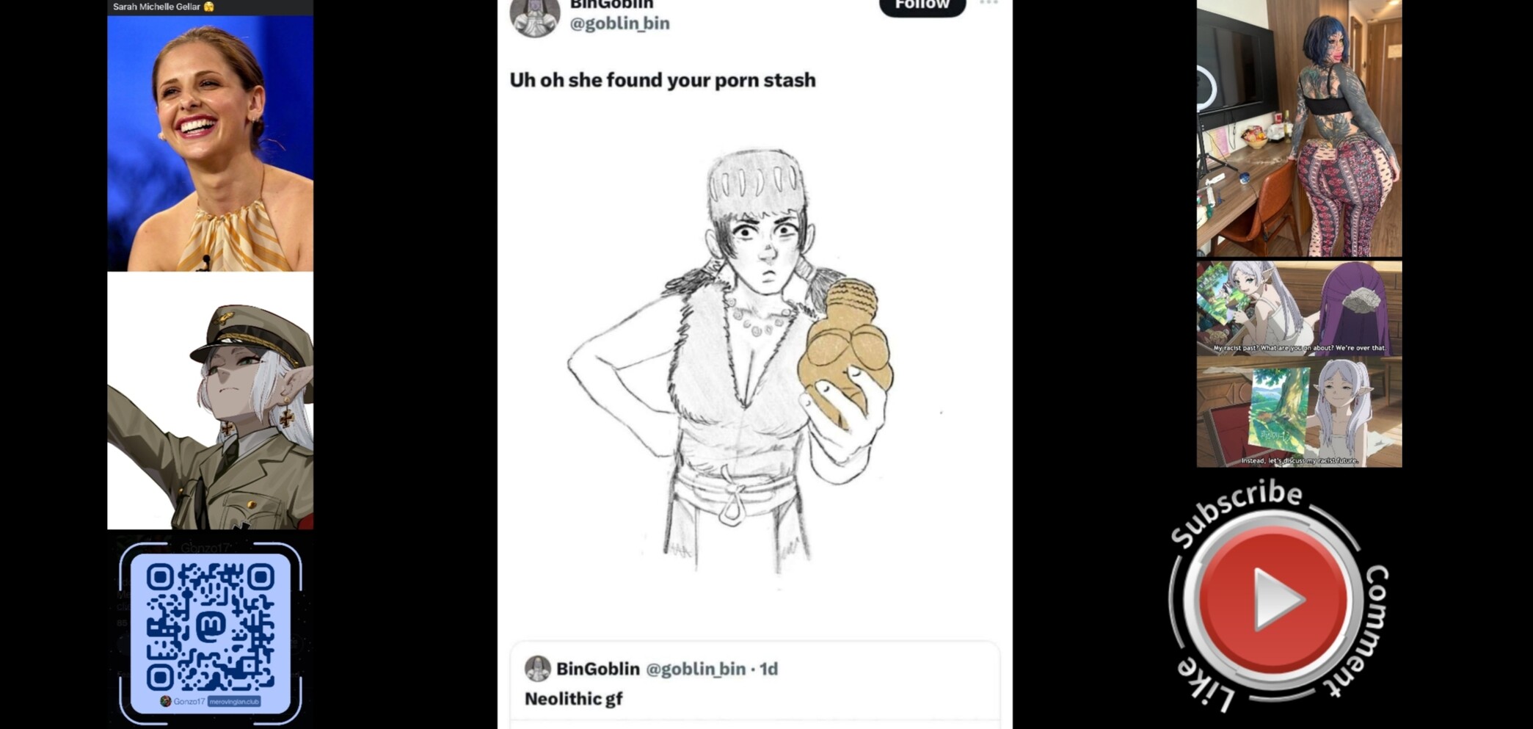1533x729 pixels.
Task: Click the Gonzo17 avatar below the QR code
Action: pos(166,701)
